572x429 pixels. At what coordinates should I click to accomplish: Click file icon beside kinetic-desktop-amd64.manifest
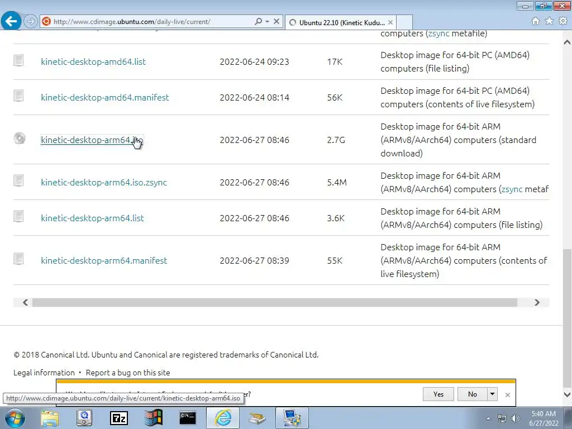(x=18, y=96)
